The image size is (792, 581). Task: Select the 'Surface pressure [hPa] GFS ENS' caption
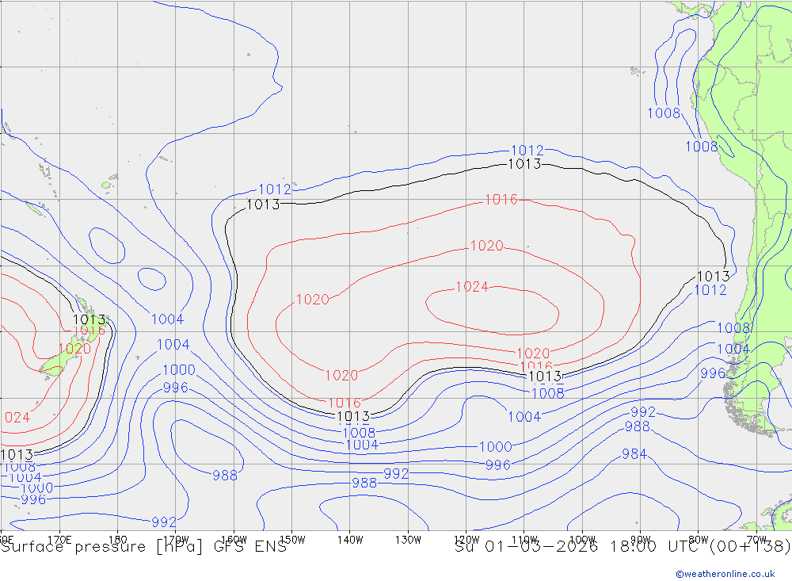[x=144, y=547]
